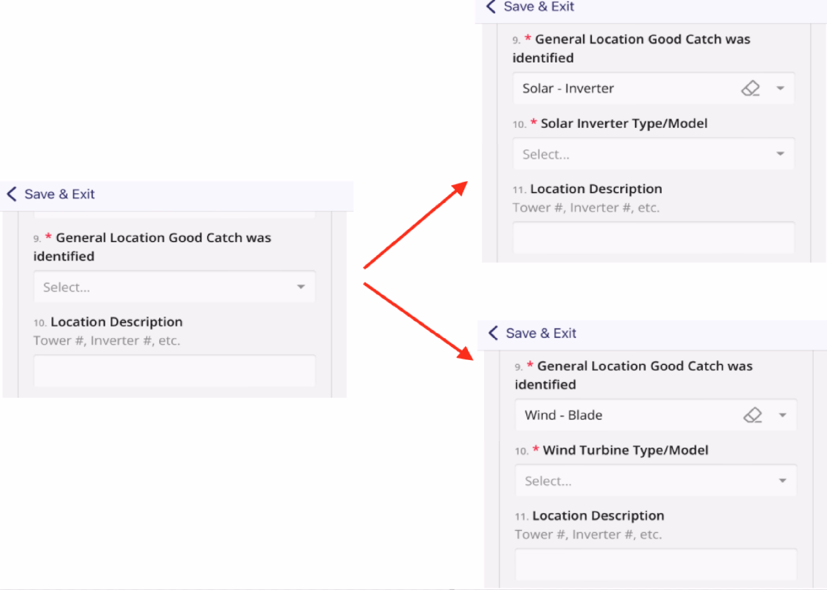Click 'Solar Inverter Type/Model' question label
This screenshot has height=590, width=827.
(x=624, y=123)
